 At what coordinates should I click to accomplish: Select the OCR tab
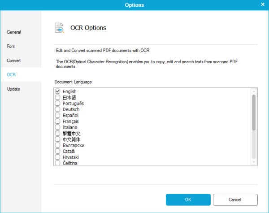click(x=11, y=74)
